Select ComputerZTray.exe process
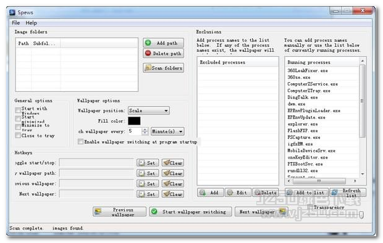The image size is (383, 243). coord(309,91)
